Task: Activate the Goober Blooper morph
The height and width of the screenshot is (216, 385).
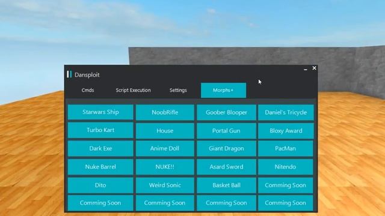Action: 226,112
